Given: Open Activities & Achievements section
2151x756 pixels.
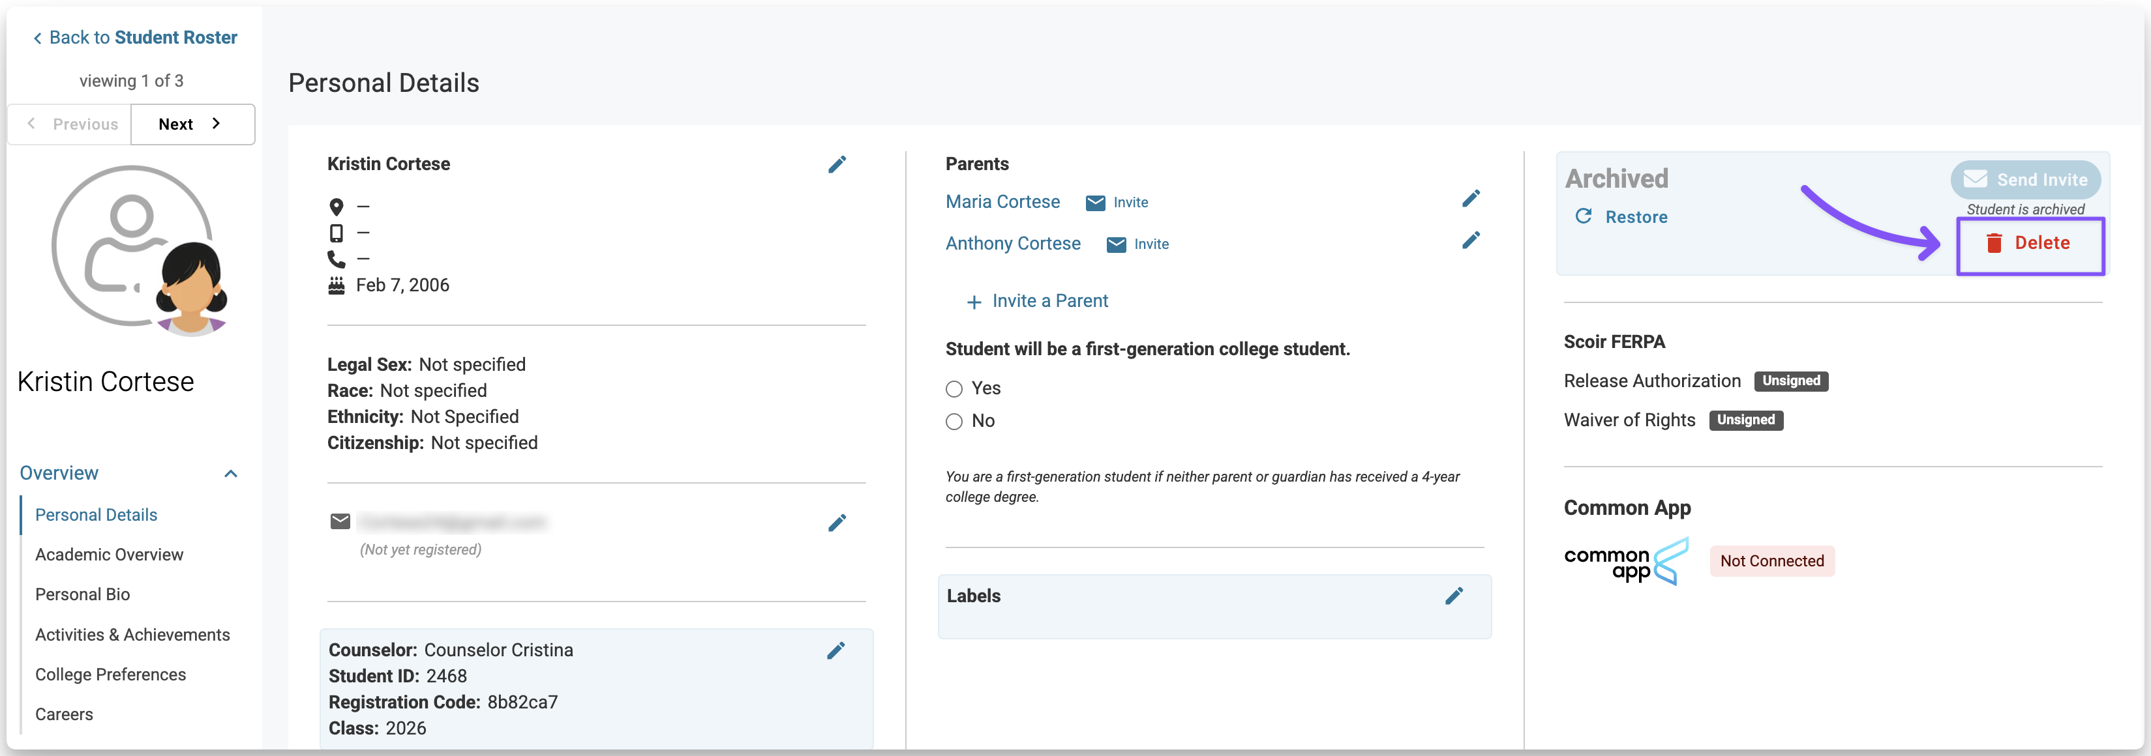Looking at the screenshot, I should click(132, 635).
